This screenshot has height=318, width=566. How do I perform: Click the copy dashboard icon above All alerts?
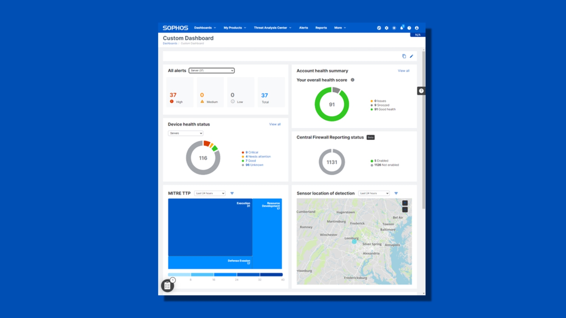pyautogui.click(x=404, y=56)
